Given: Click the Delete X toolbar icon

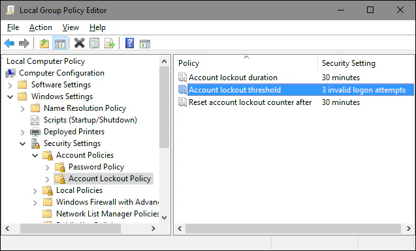Looking at the screenshot, I should 79,43.
